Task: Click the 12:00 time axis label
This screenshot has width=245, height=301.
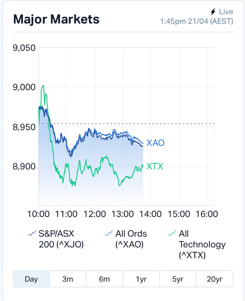Action: tap(95, 214)
